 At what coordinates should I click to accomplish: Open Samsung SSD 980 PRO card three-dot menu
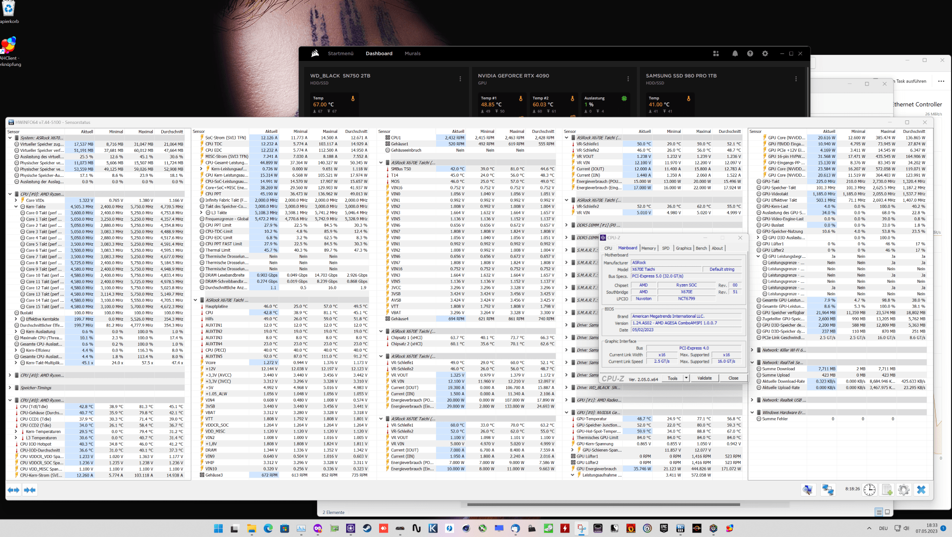(796, 79)
